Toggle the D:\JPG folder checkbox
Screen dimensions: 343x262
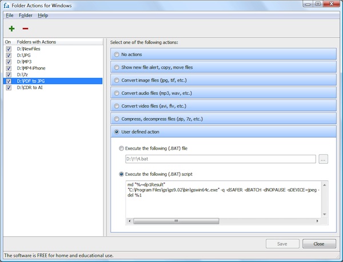9,55
